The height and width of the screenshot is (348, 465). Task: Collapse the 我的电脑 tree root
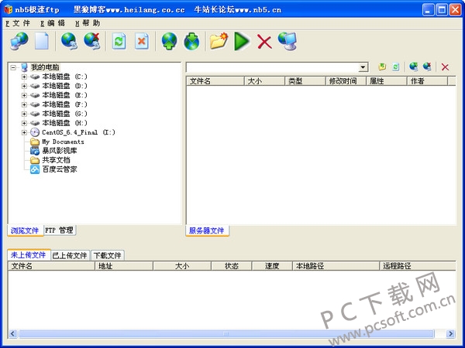coord(13,68)
